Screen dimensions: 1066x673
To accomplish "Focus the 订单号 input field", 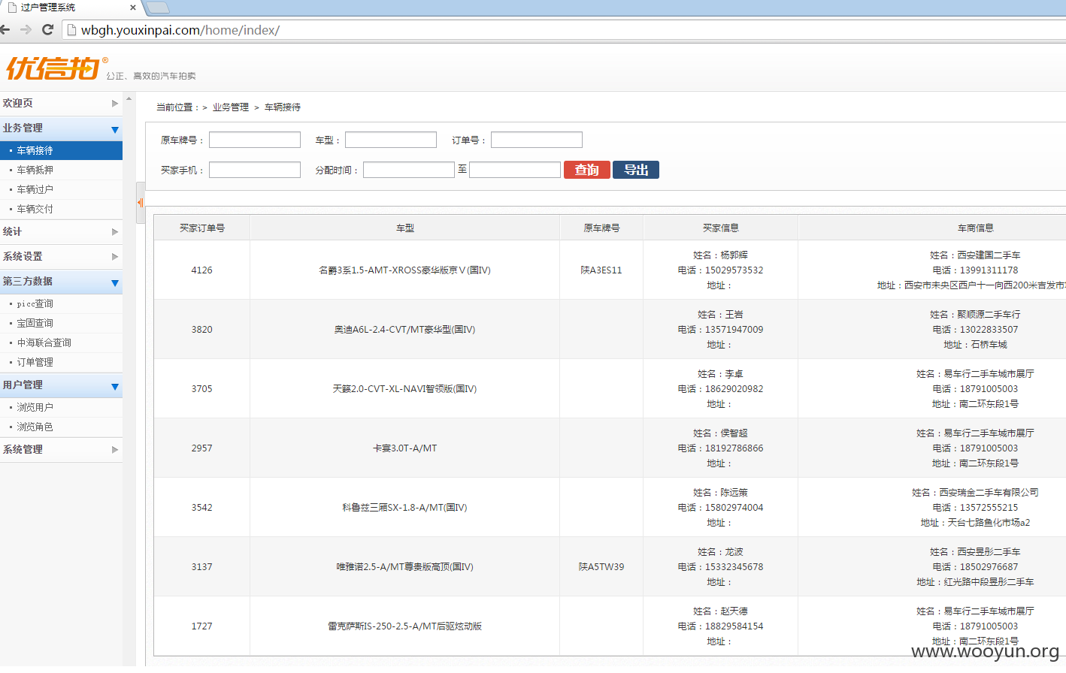I will (x=537, y=140).
